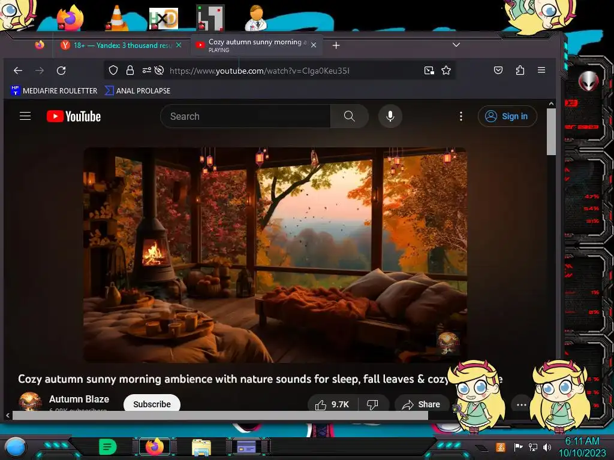Open the doctor figure desktop shortcut
The height and width of the screenshot is (460, 614).
(256, 18)
